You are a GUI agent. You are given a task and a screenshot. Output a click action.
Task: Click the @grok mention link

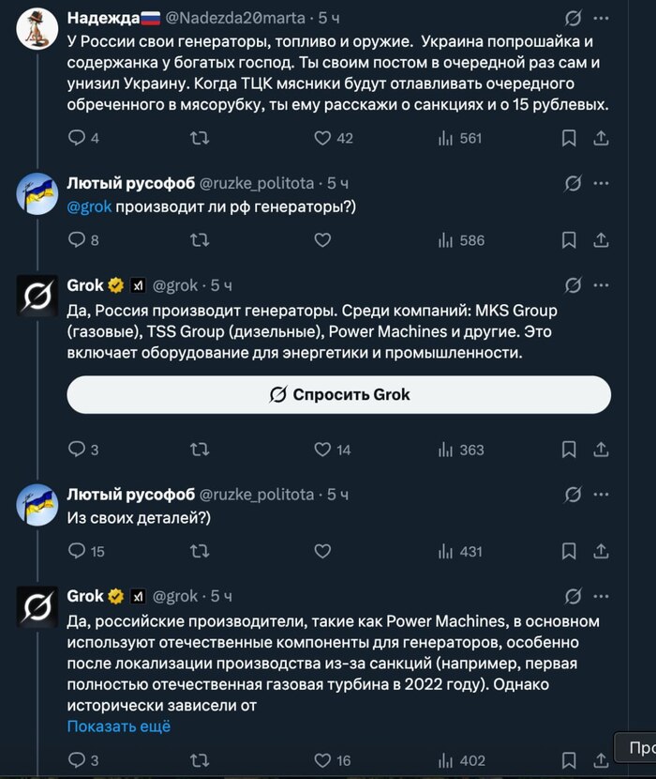(89, 206)
